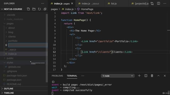Expand the OUTLINE section
This screenshot has height=95, width=170.
point(2,89)
